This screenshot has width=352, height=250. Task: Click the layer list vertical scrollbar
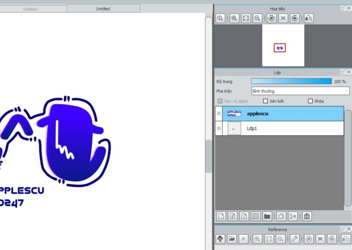click(348, 158)
